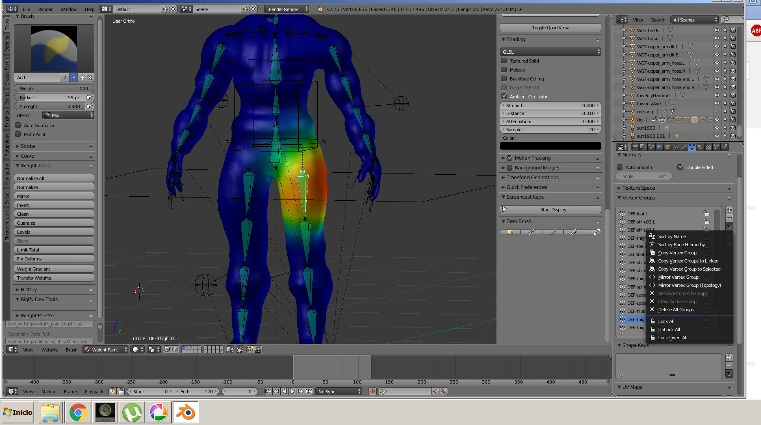This screenshot has width=761, height=425.
Task: Choose Sort by Name in the context menu
Action: tap(672, 236)
